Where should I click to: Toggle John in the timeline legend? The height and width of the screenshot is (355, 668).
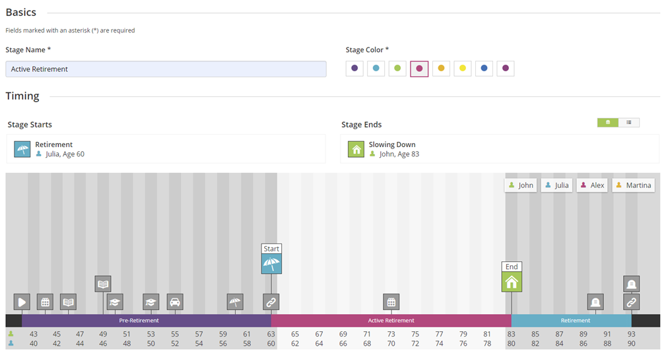521,185
